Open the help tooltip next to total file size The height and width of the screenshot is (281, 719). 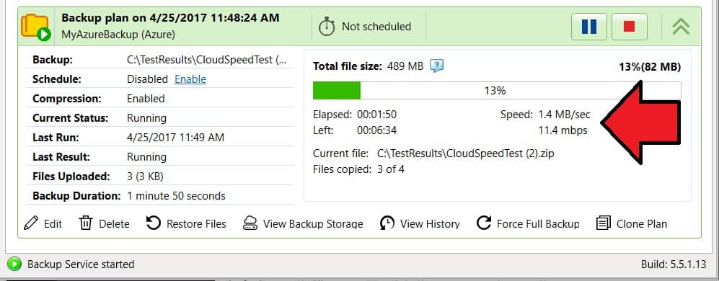(x=437, y=66)
